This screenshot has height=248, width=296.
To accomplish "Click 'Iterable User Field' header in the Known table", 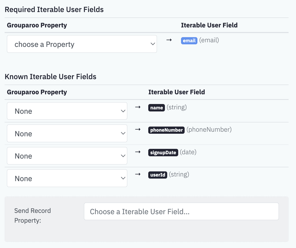I will pyautogui.click(x=176, y=92).
